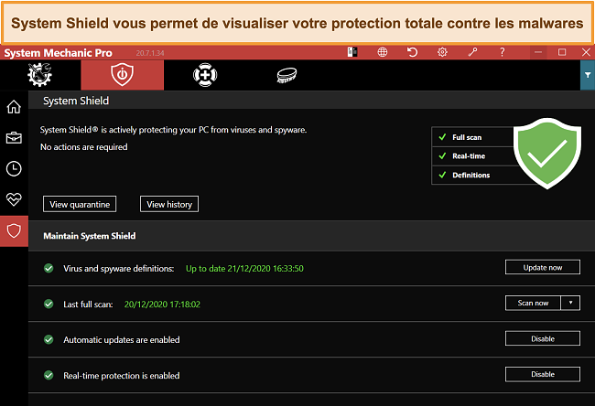Viewport: 595px width, 406px height.
Task: Minimize the System Mechanic Pro window
Action: point(538,52)
